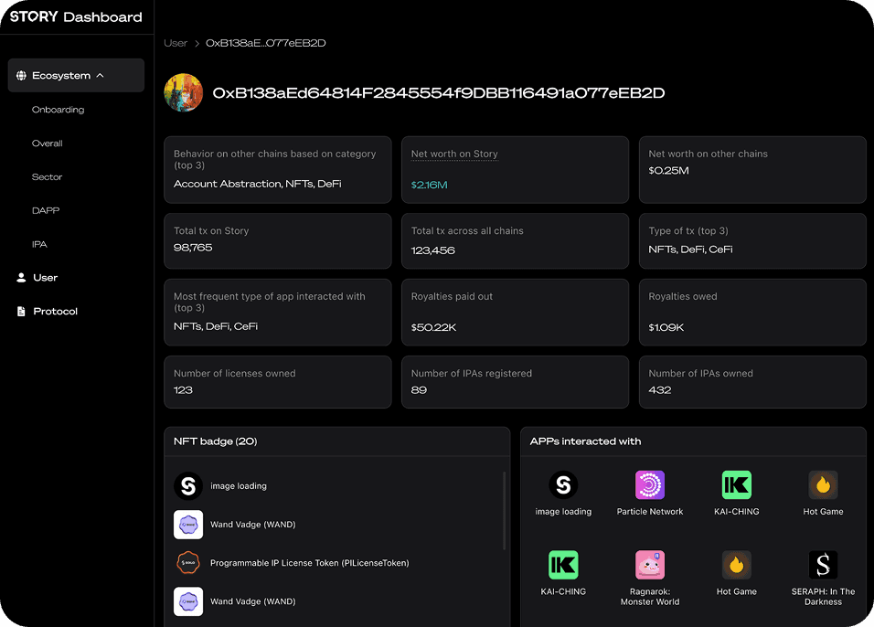Click the Hot Game flame icon

822,484
